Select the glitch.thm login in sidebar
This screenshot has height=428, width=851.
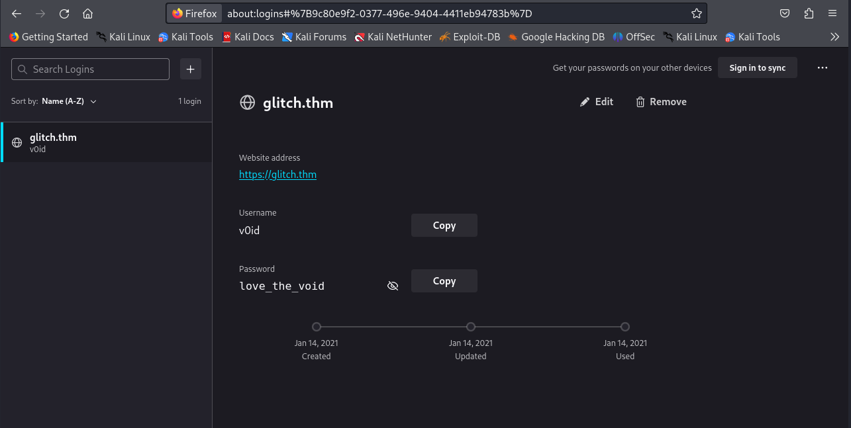coord(106,143)
